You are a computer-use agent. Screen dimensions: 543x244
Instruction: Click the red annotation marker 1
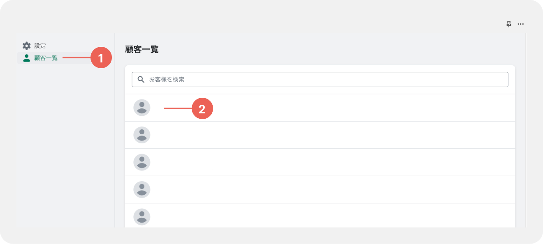101,58
